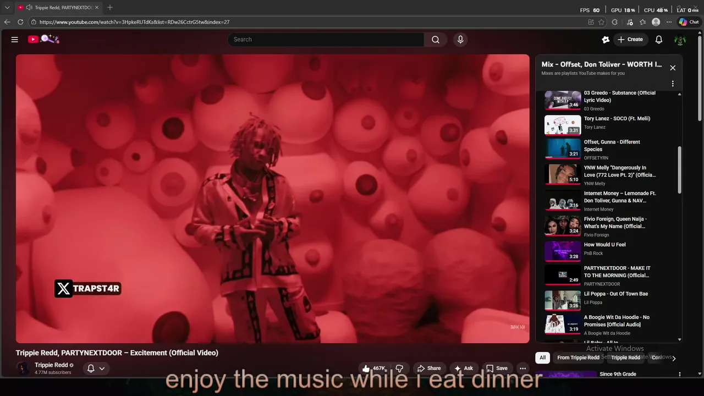Focus the YouTube search field
This screenshot has width=704, height=396.
(326, 40)
